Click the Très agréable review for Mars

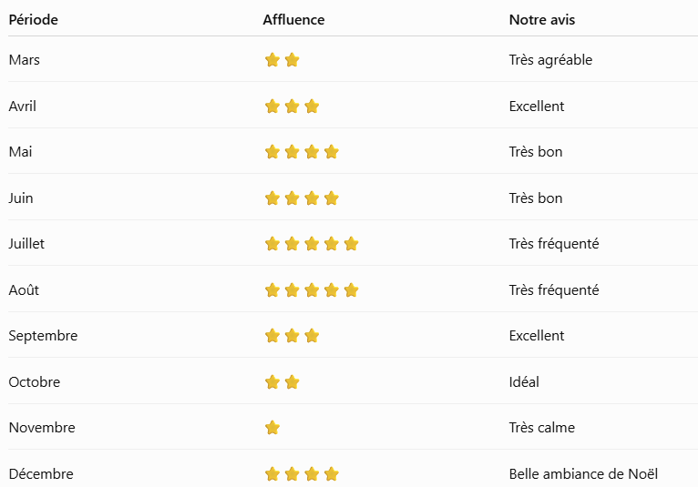pos(550,60)
